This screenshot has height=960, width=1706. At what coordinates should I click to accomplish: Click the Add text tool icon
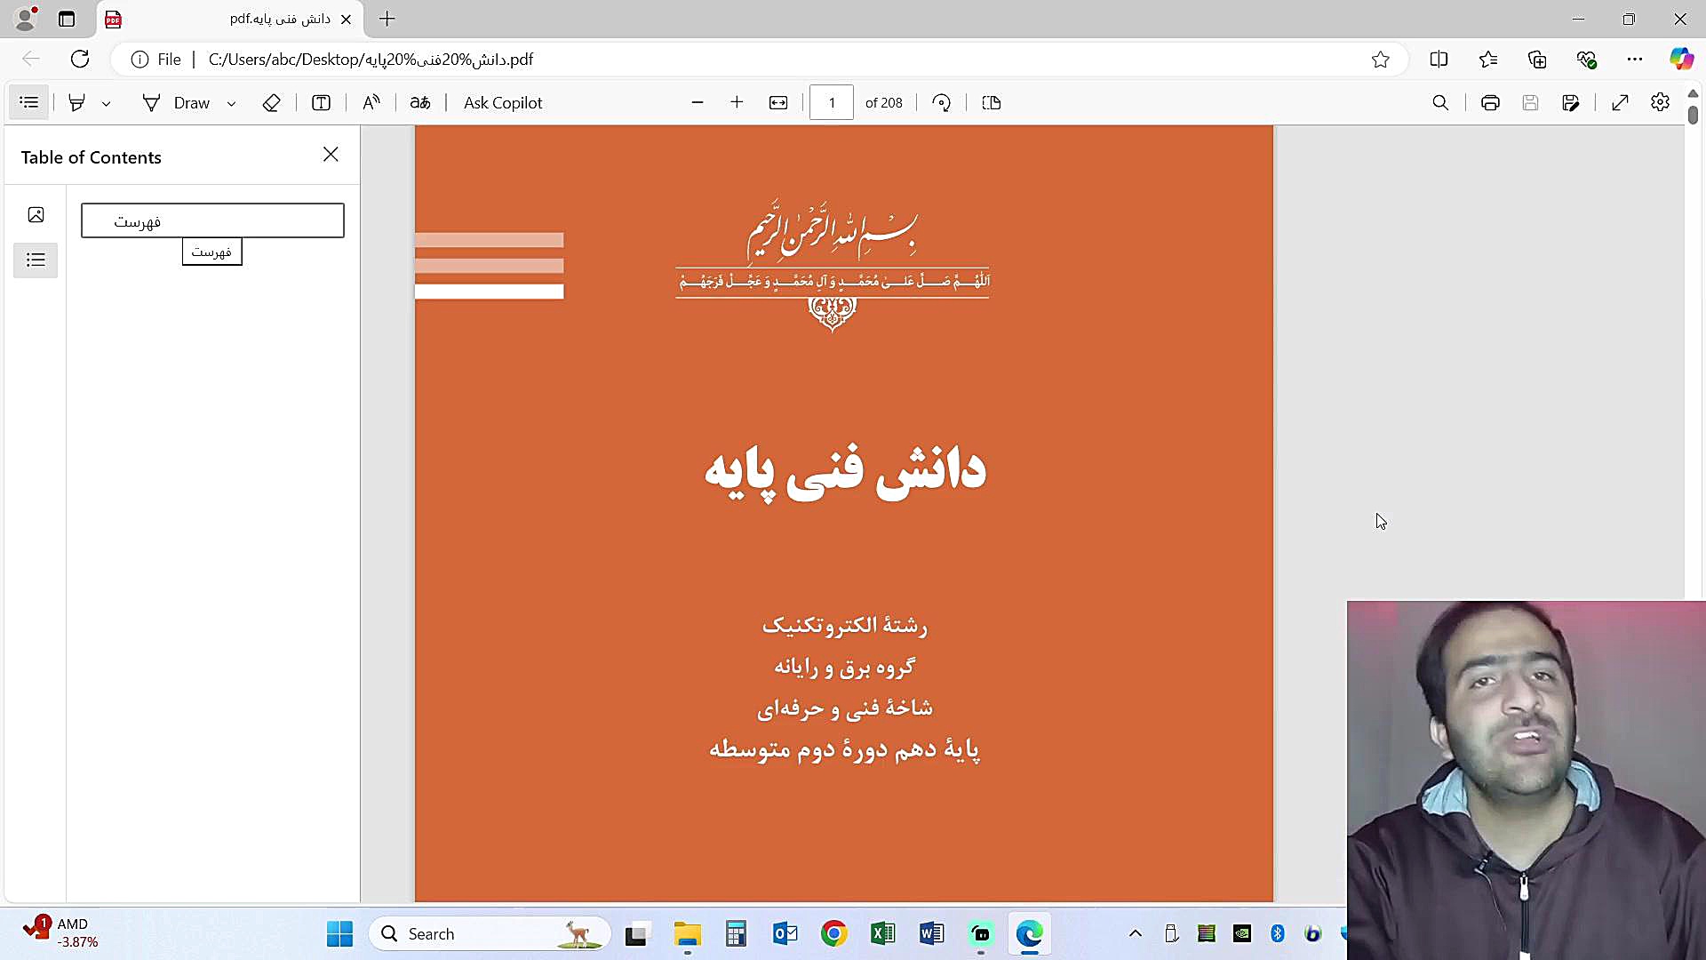click(322, 103)
